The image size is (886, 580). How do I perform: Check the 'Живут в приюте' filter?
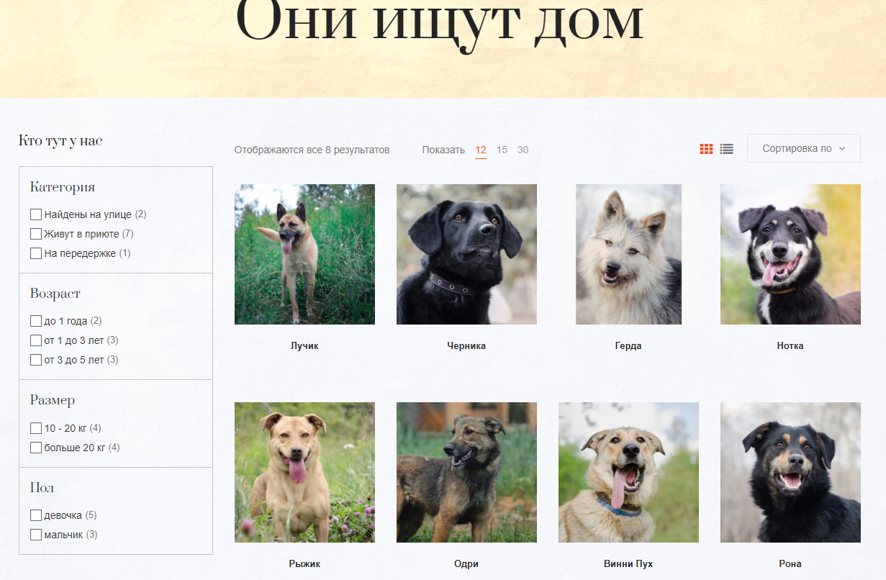coord(36,234)
